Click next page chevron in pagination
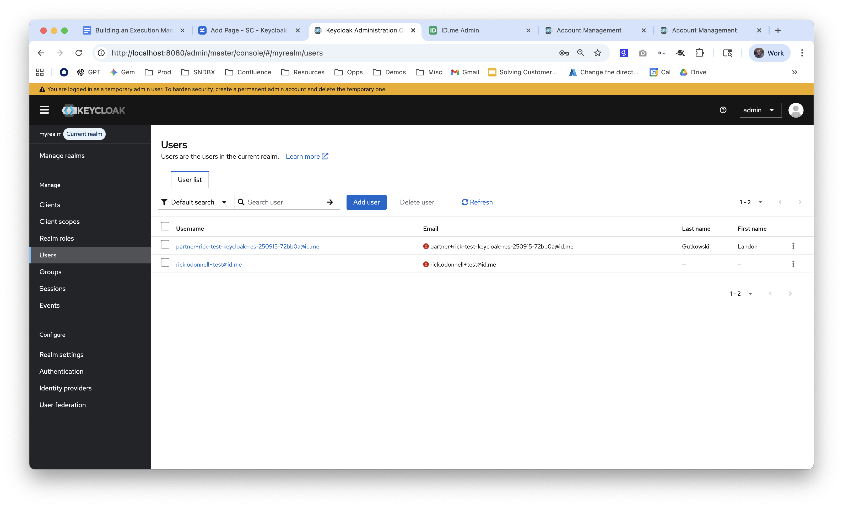The width and height of the screenshot is (843, 508). (800, 202)
